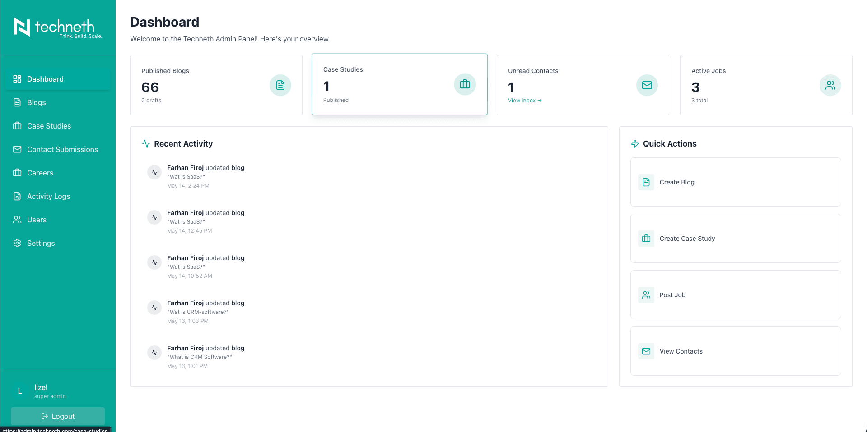
Task: Click the Logout button
Action: pyautogui.click(x=58, y=416)
